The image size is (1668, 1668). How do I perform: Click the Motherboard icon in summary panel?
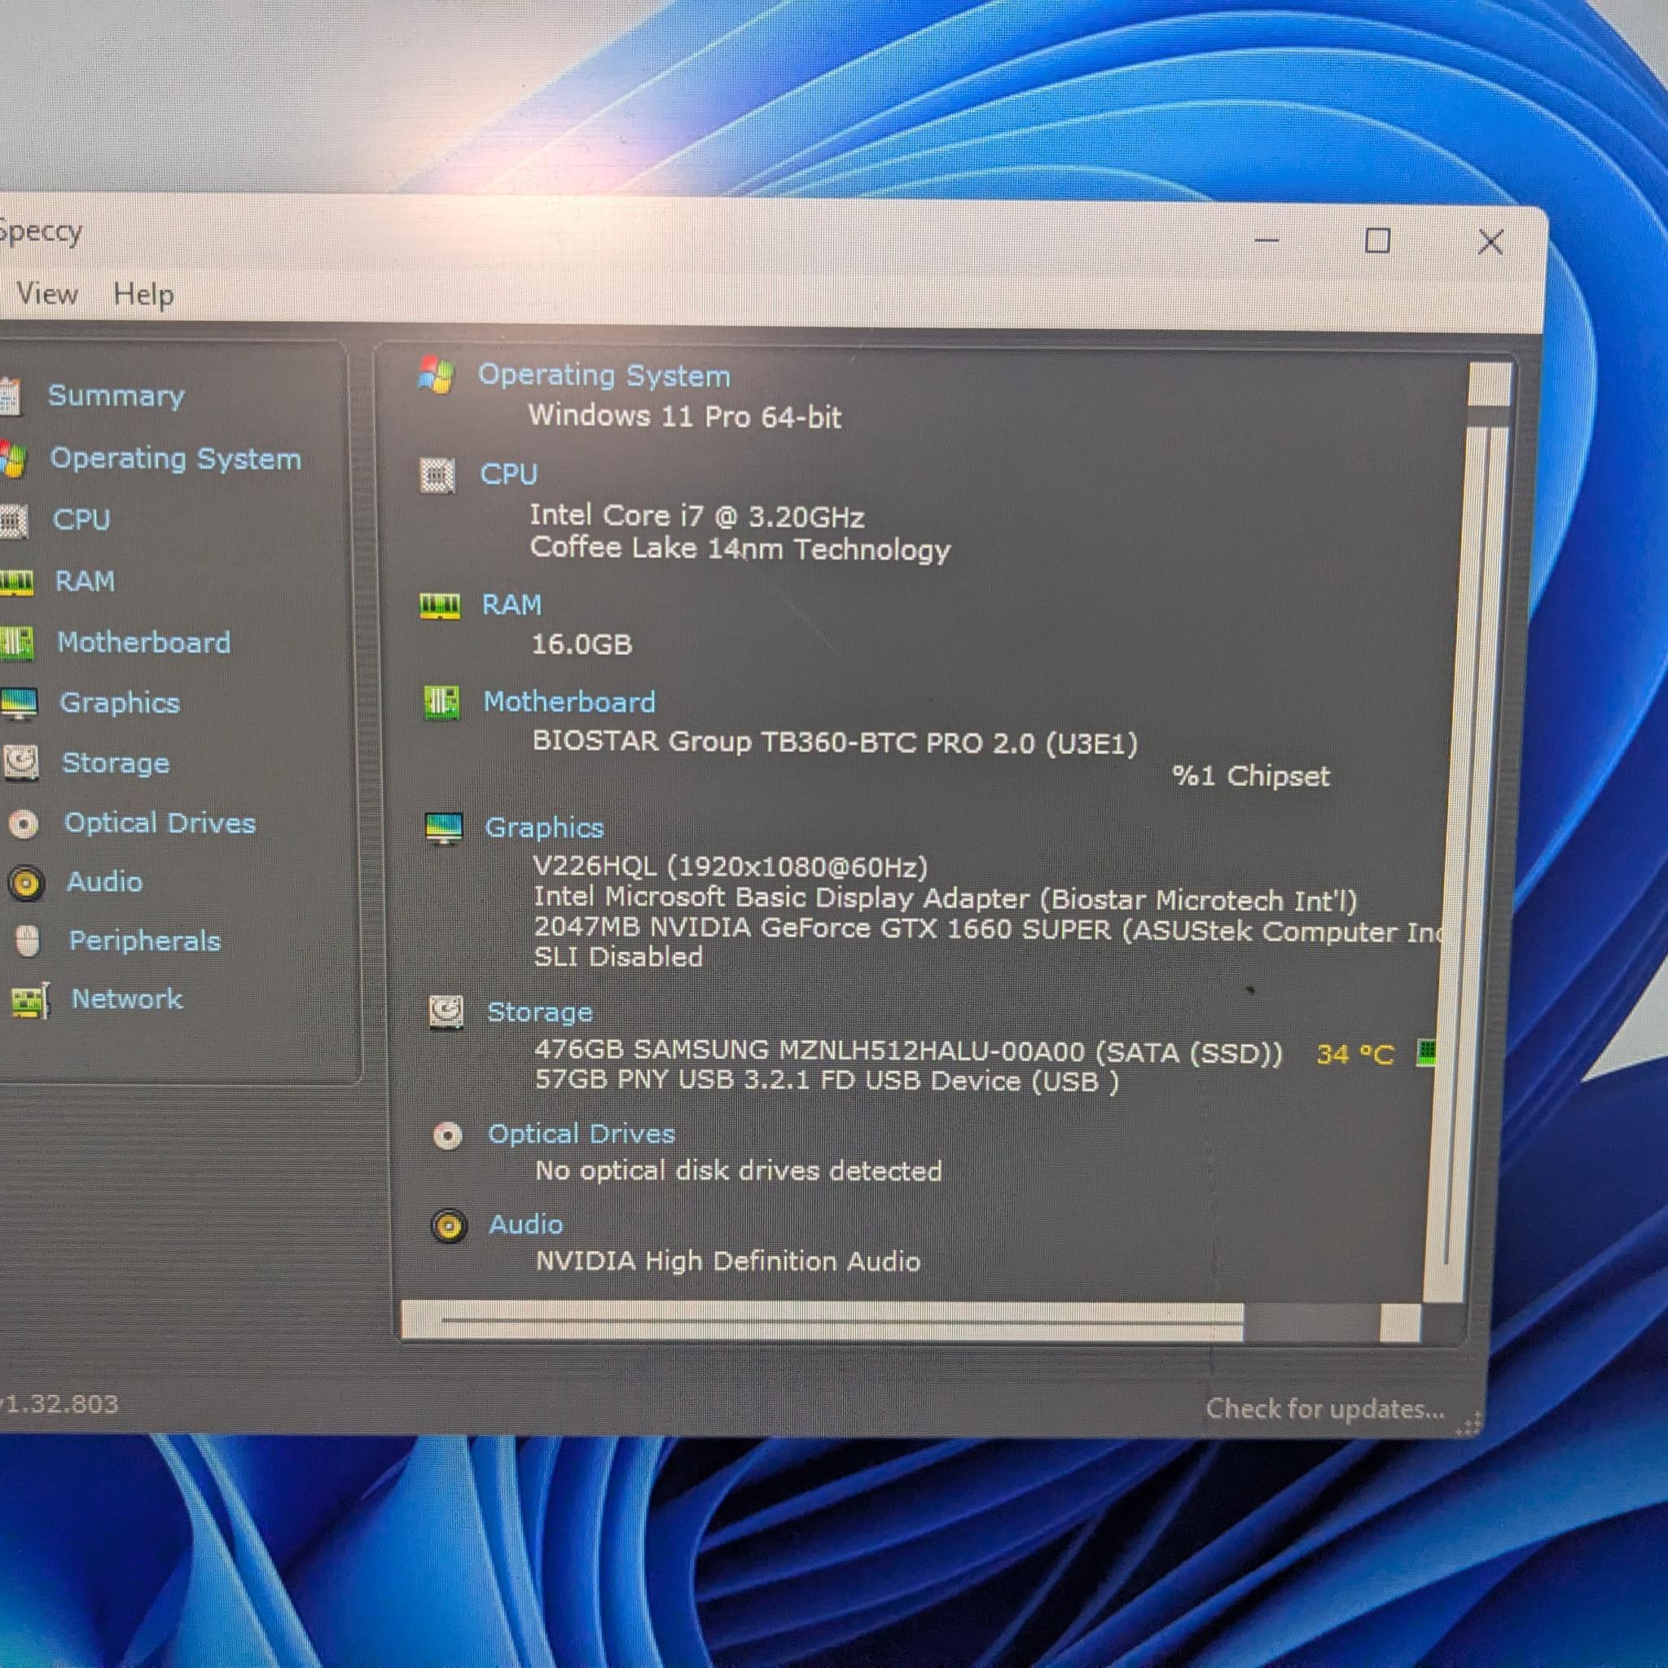pos(441,703)
